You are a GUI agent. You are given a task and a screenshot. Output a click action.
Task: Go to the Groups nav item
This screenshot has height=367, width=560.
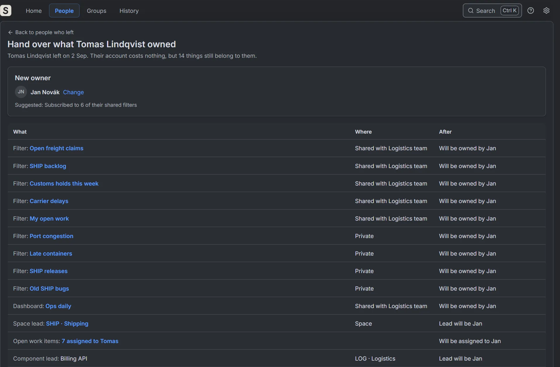[x=97, y=11]
